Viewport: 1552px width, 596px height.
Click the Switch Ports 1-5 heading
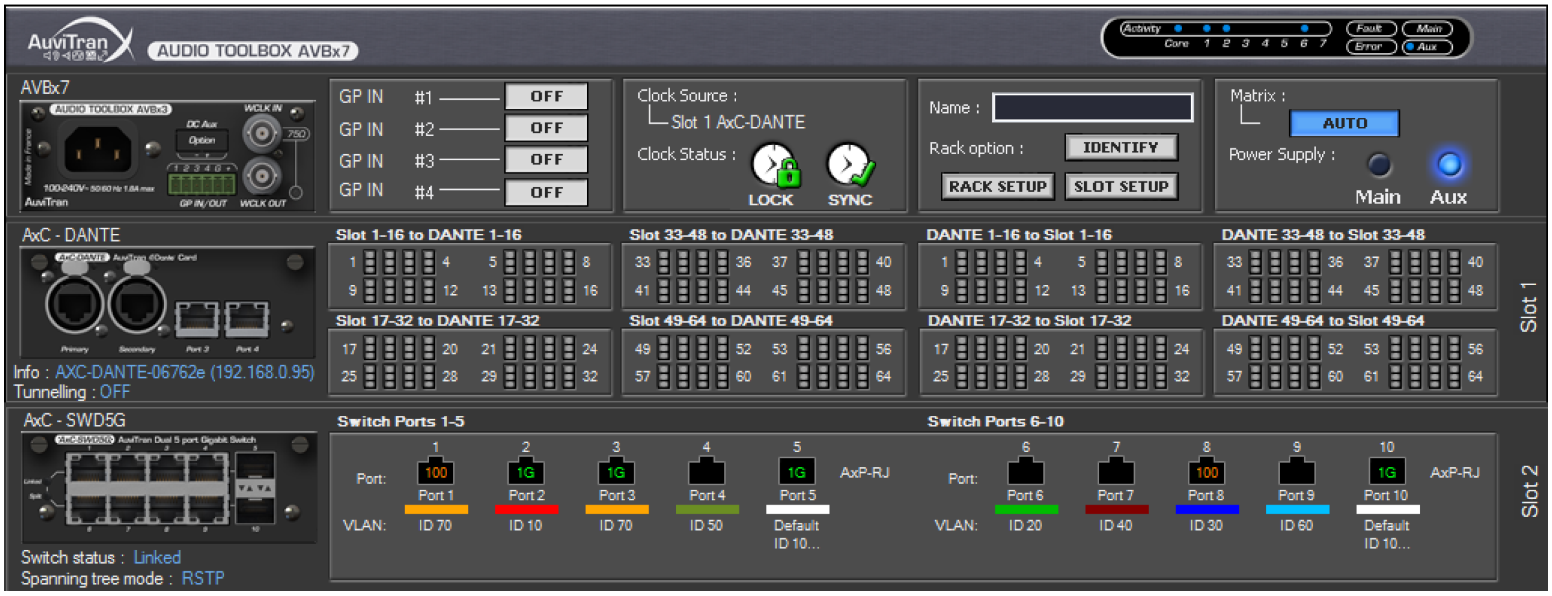400,421
